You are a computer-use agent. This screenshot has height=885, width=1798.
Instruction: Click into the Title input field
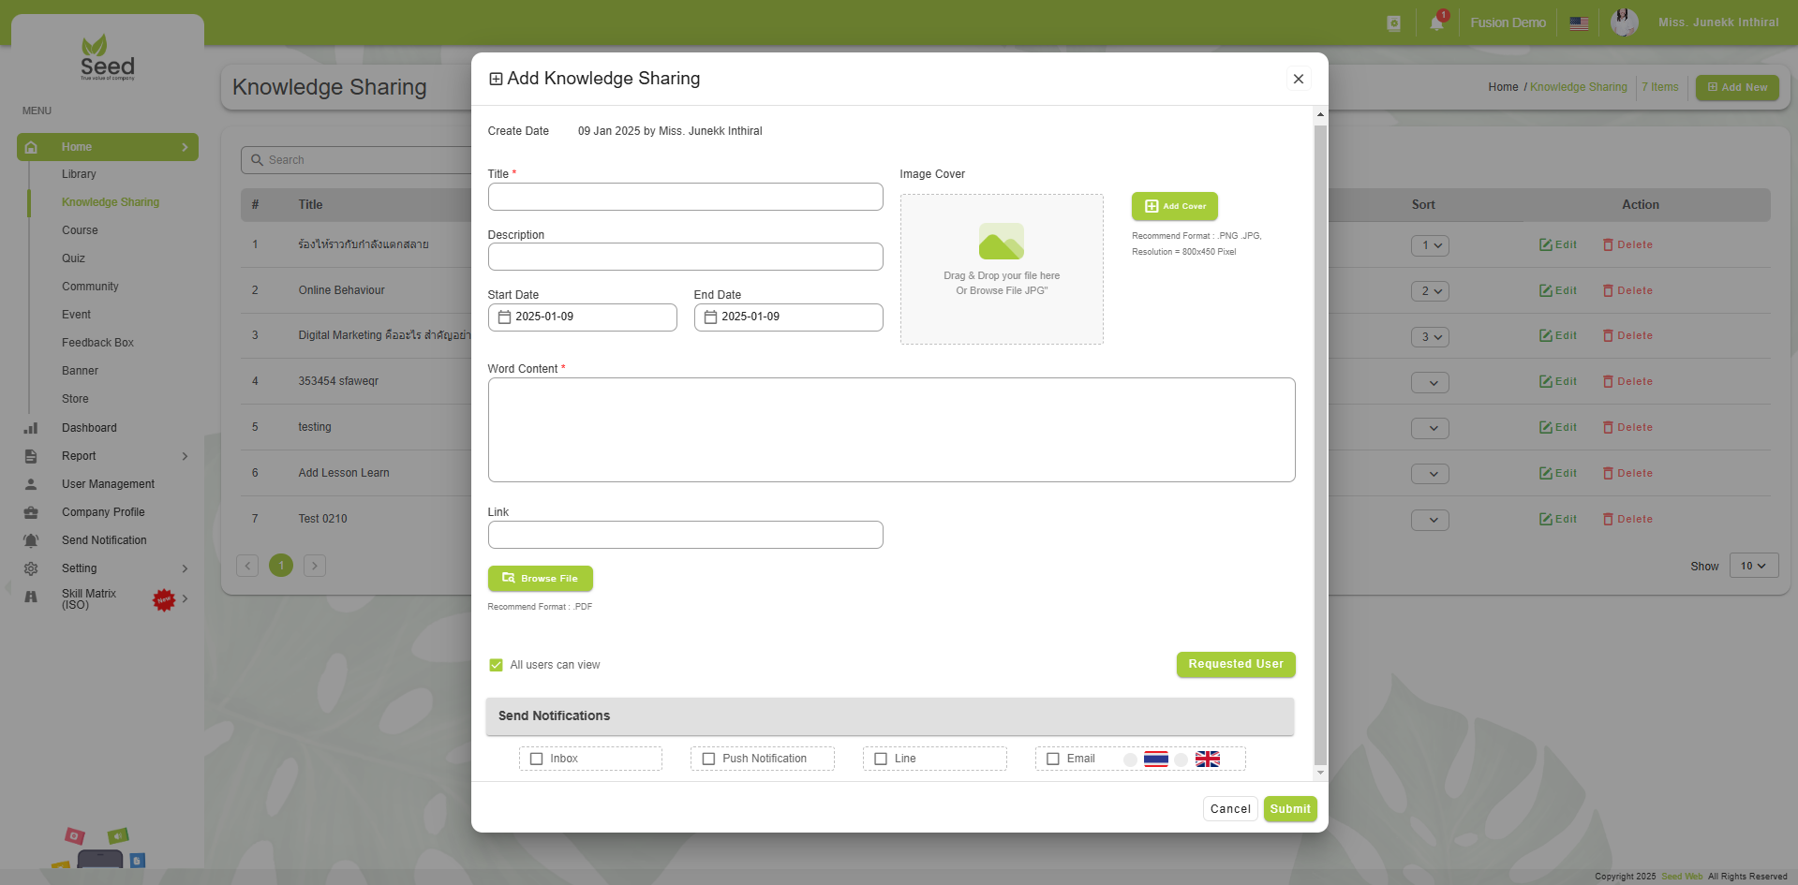click(x=685, y=197)
